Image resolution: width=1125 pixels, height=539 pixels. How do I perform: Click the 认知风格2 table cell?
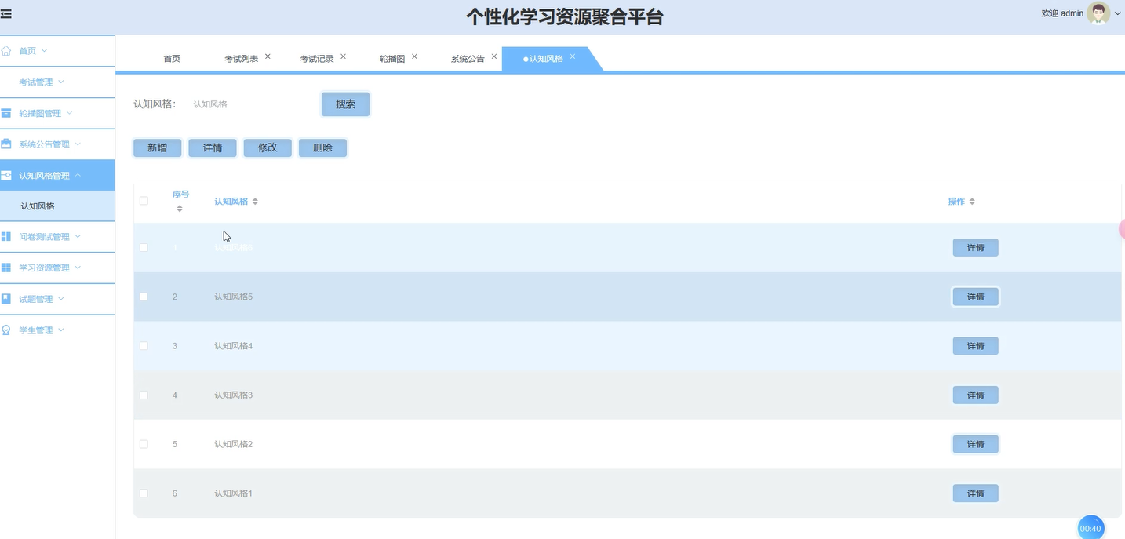click(x=234, y=444)
